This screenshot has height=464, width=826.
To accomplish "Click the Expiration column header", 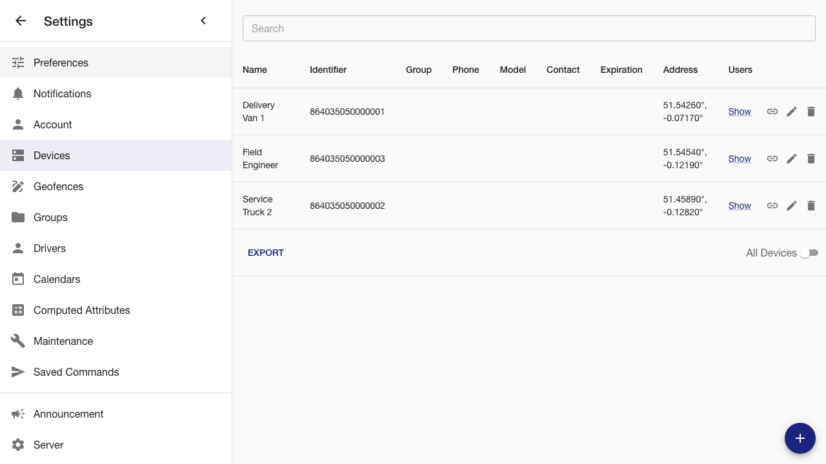I will 621,70.
